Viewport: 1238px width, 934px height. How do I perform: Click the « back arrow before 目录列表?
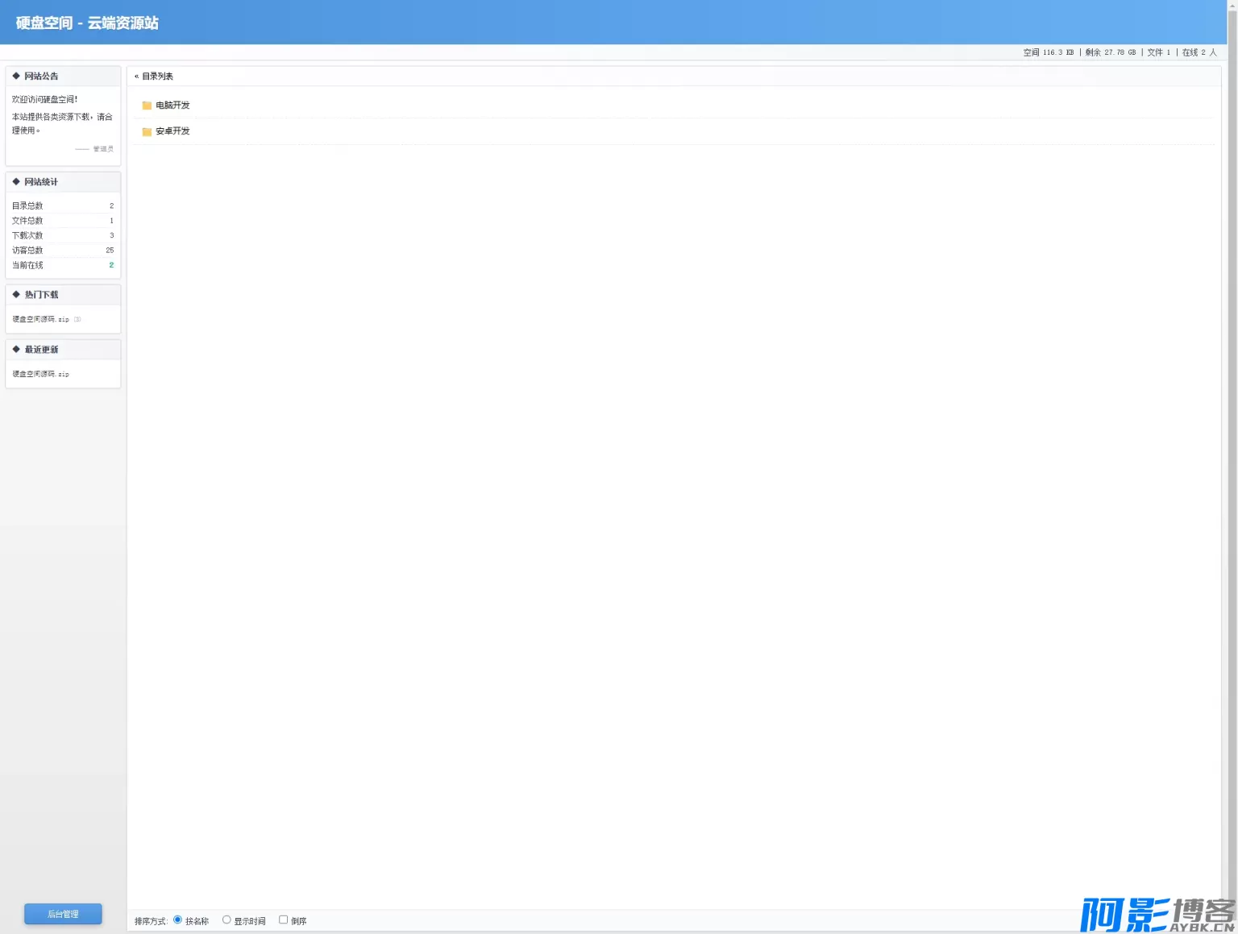pyautogui.click(x=136, y=77)
